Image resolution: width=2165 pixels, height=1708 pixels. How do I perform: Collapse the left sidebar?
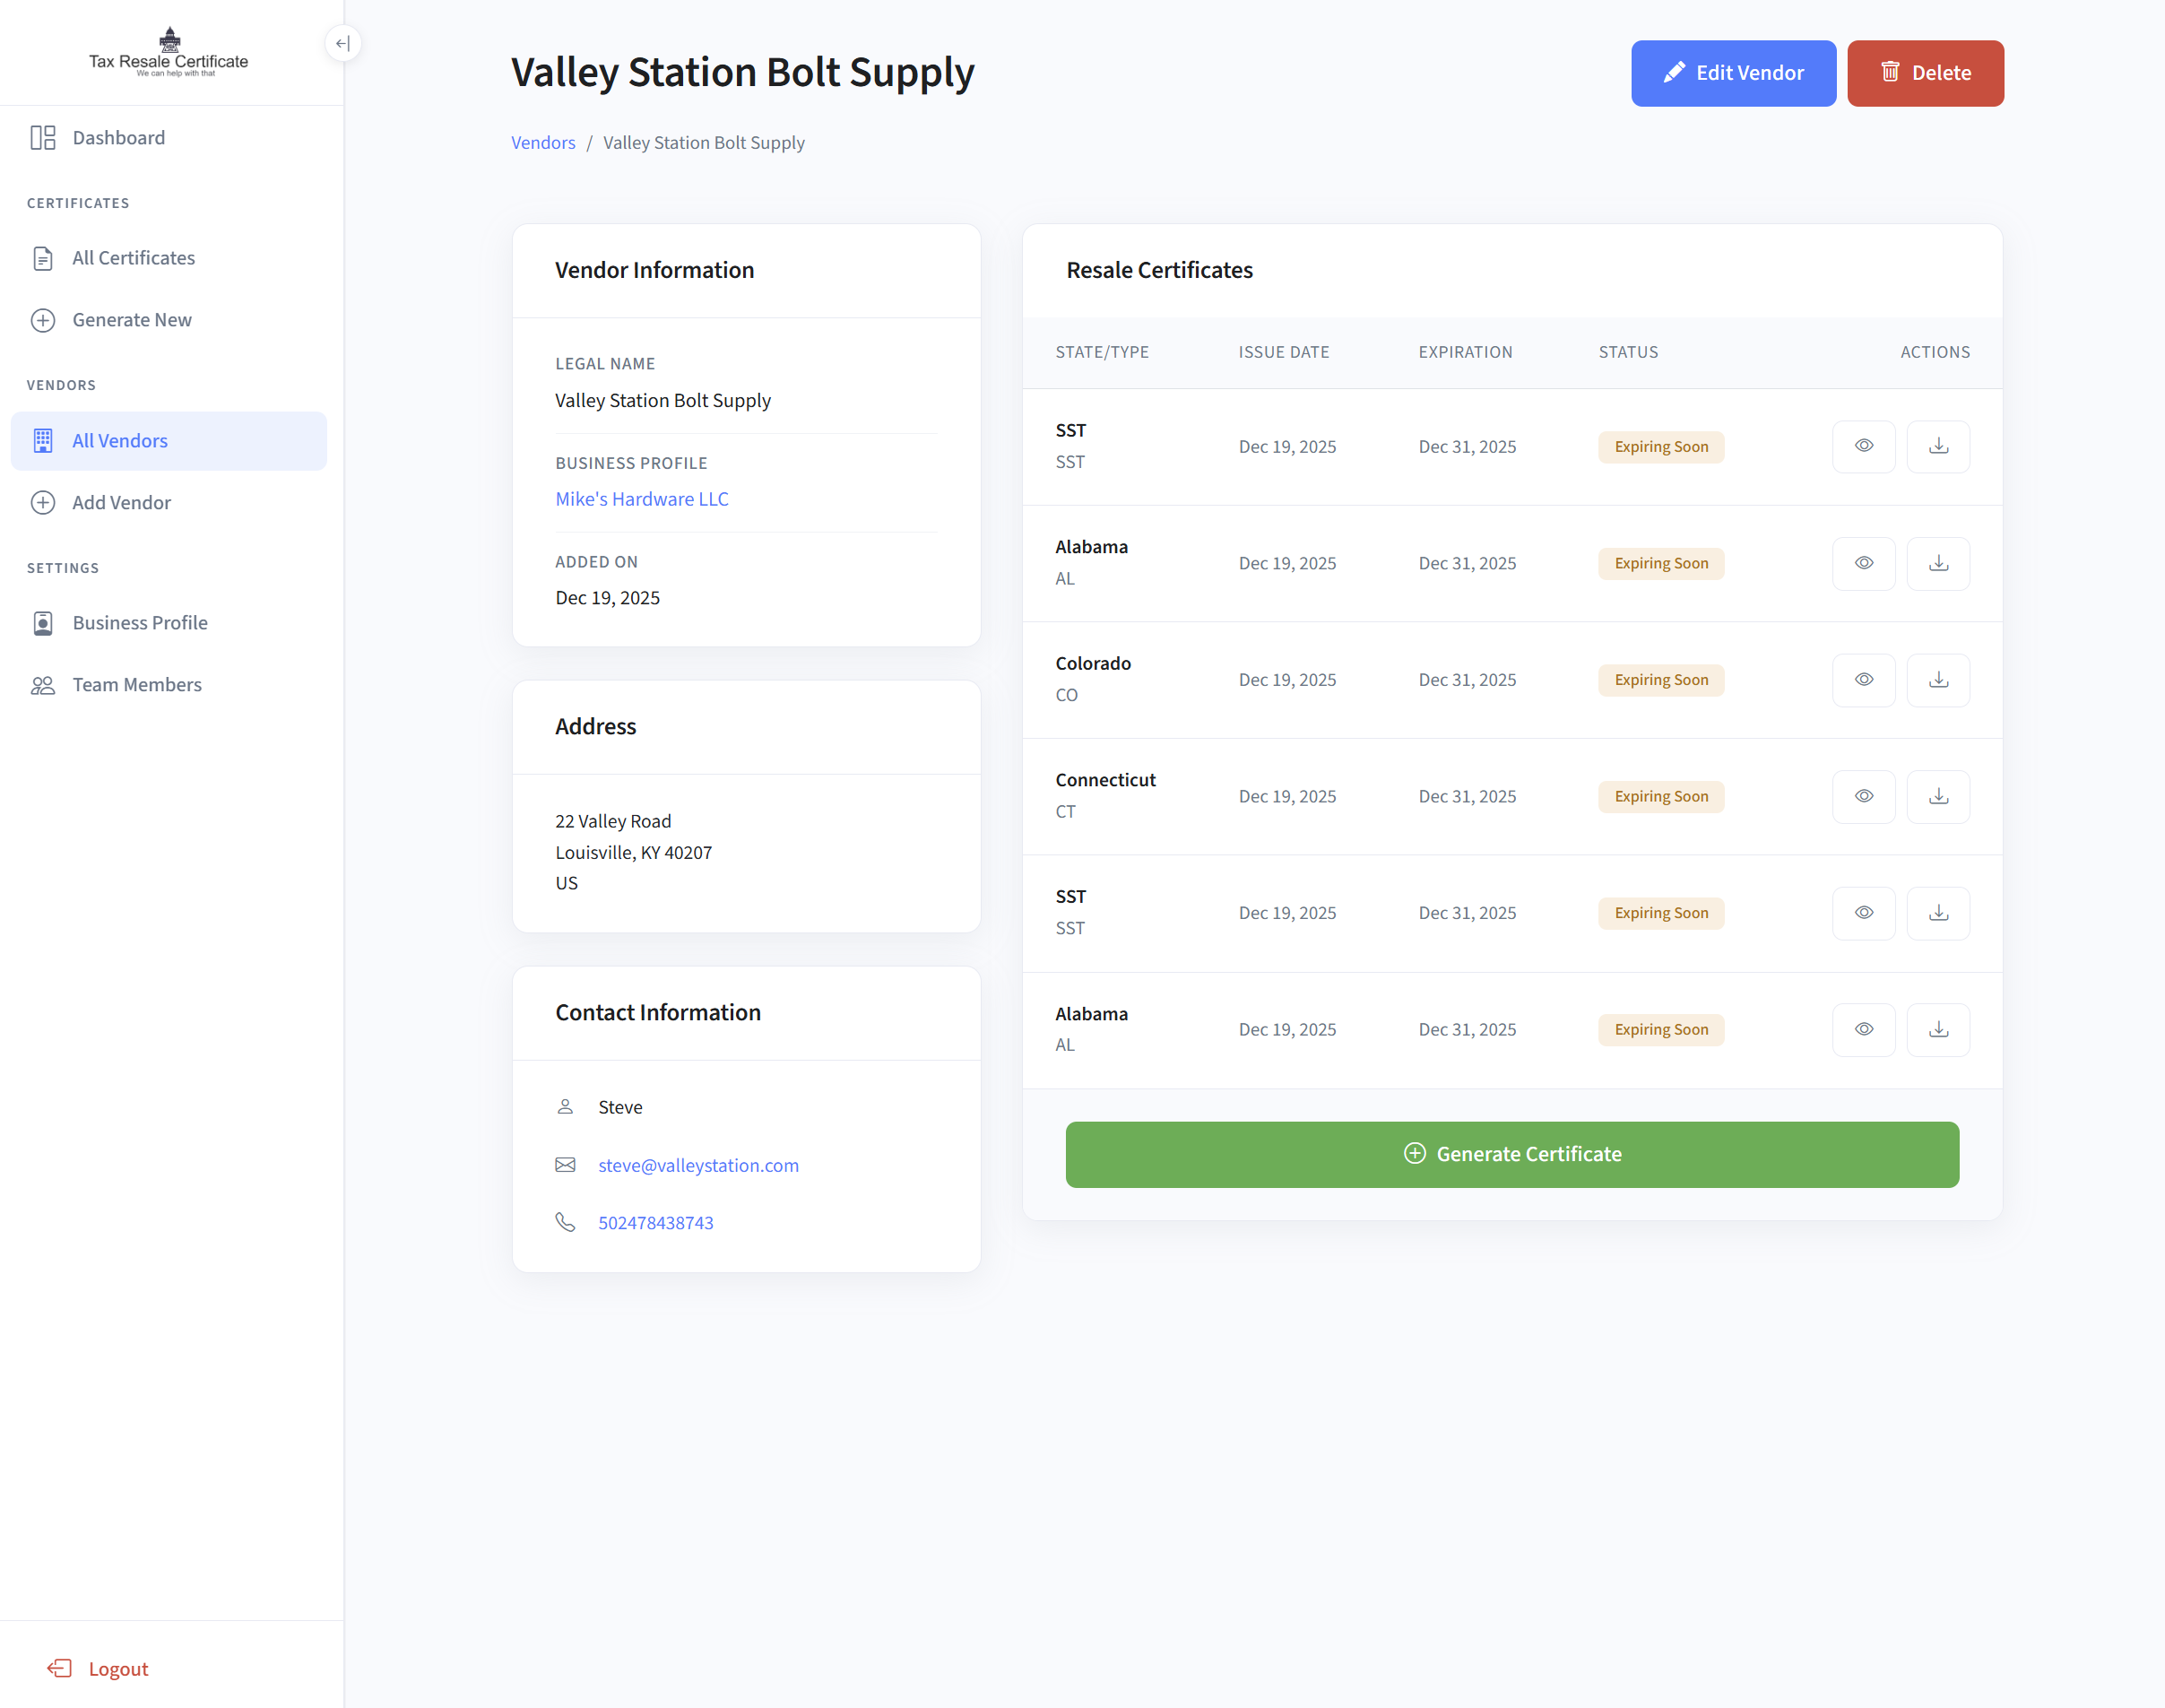pyautogui.click(x=343, y=43)
